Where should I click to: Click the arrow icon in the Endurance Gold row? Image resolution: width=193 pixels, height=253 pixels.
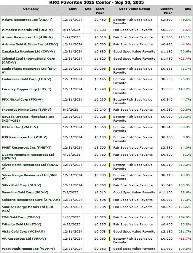point(109,79)
